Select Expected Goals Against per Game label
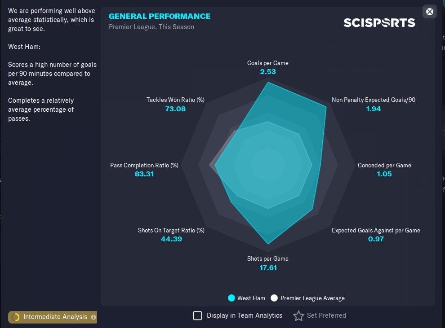445x328 pixels. tap(376, 230)
